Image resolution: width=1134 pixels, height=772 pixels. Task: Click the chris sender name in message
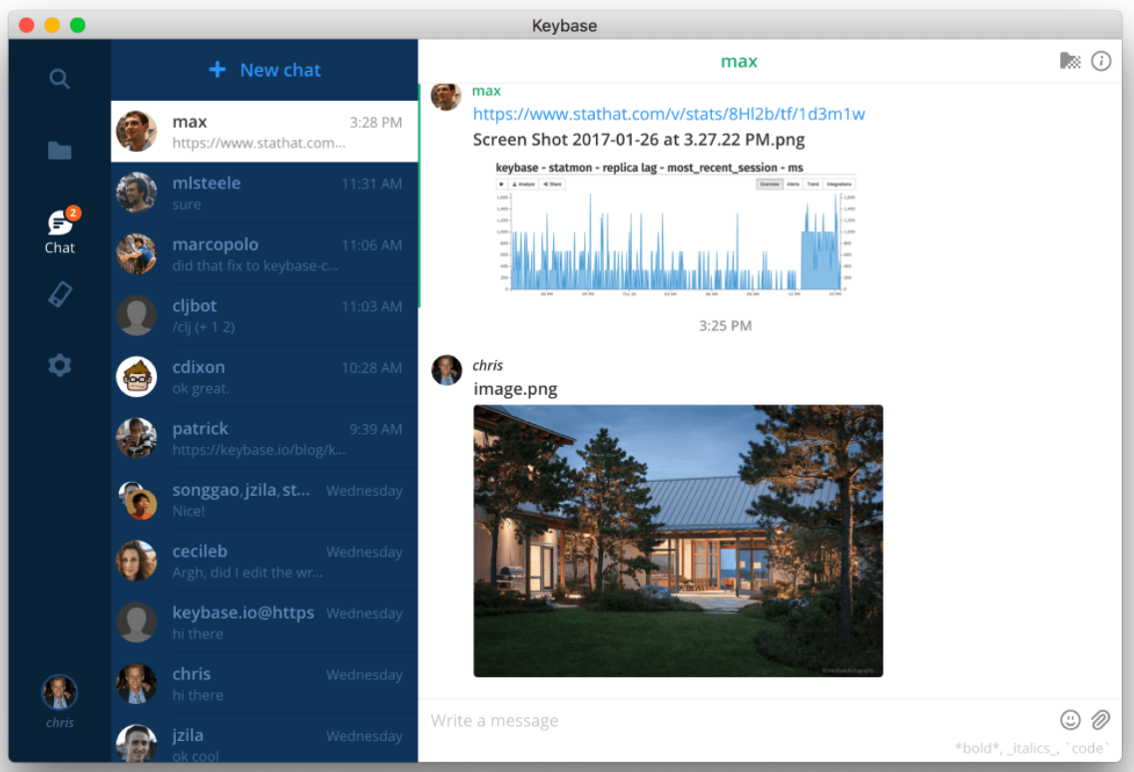click(x=487, y=365)
